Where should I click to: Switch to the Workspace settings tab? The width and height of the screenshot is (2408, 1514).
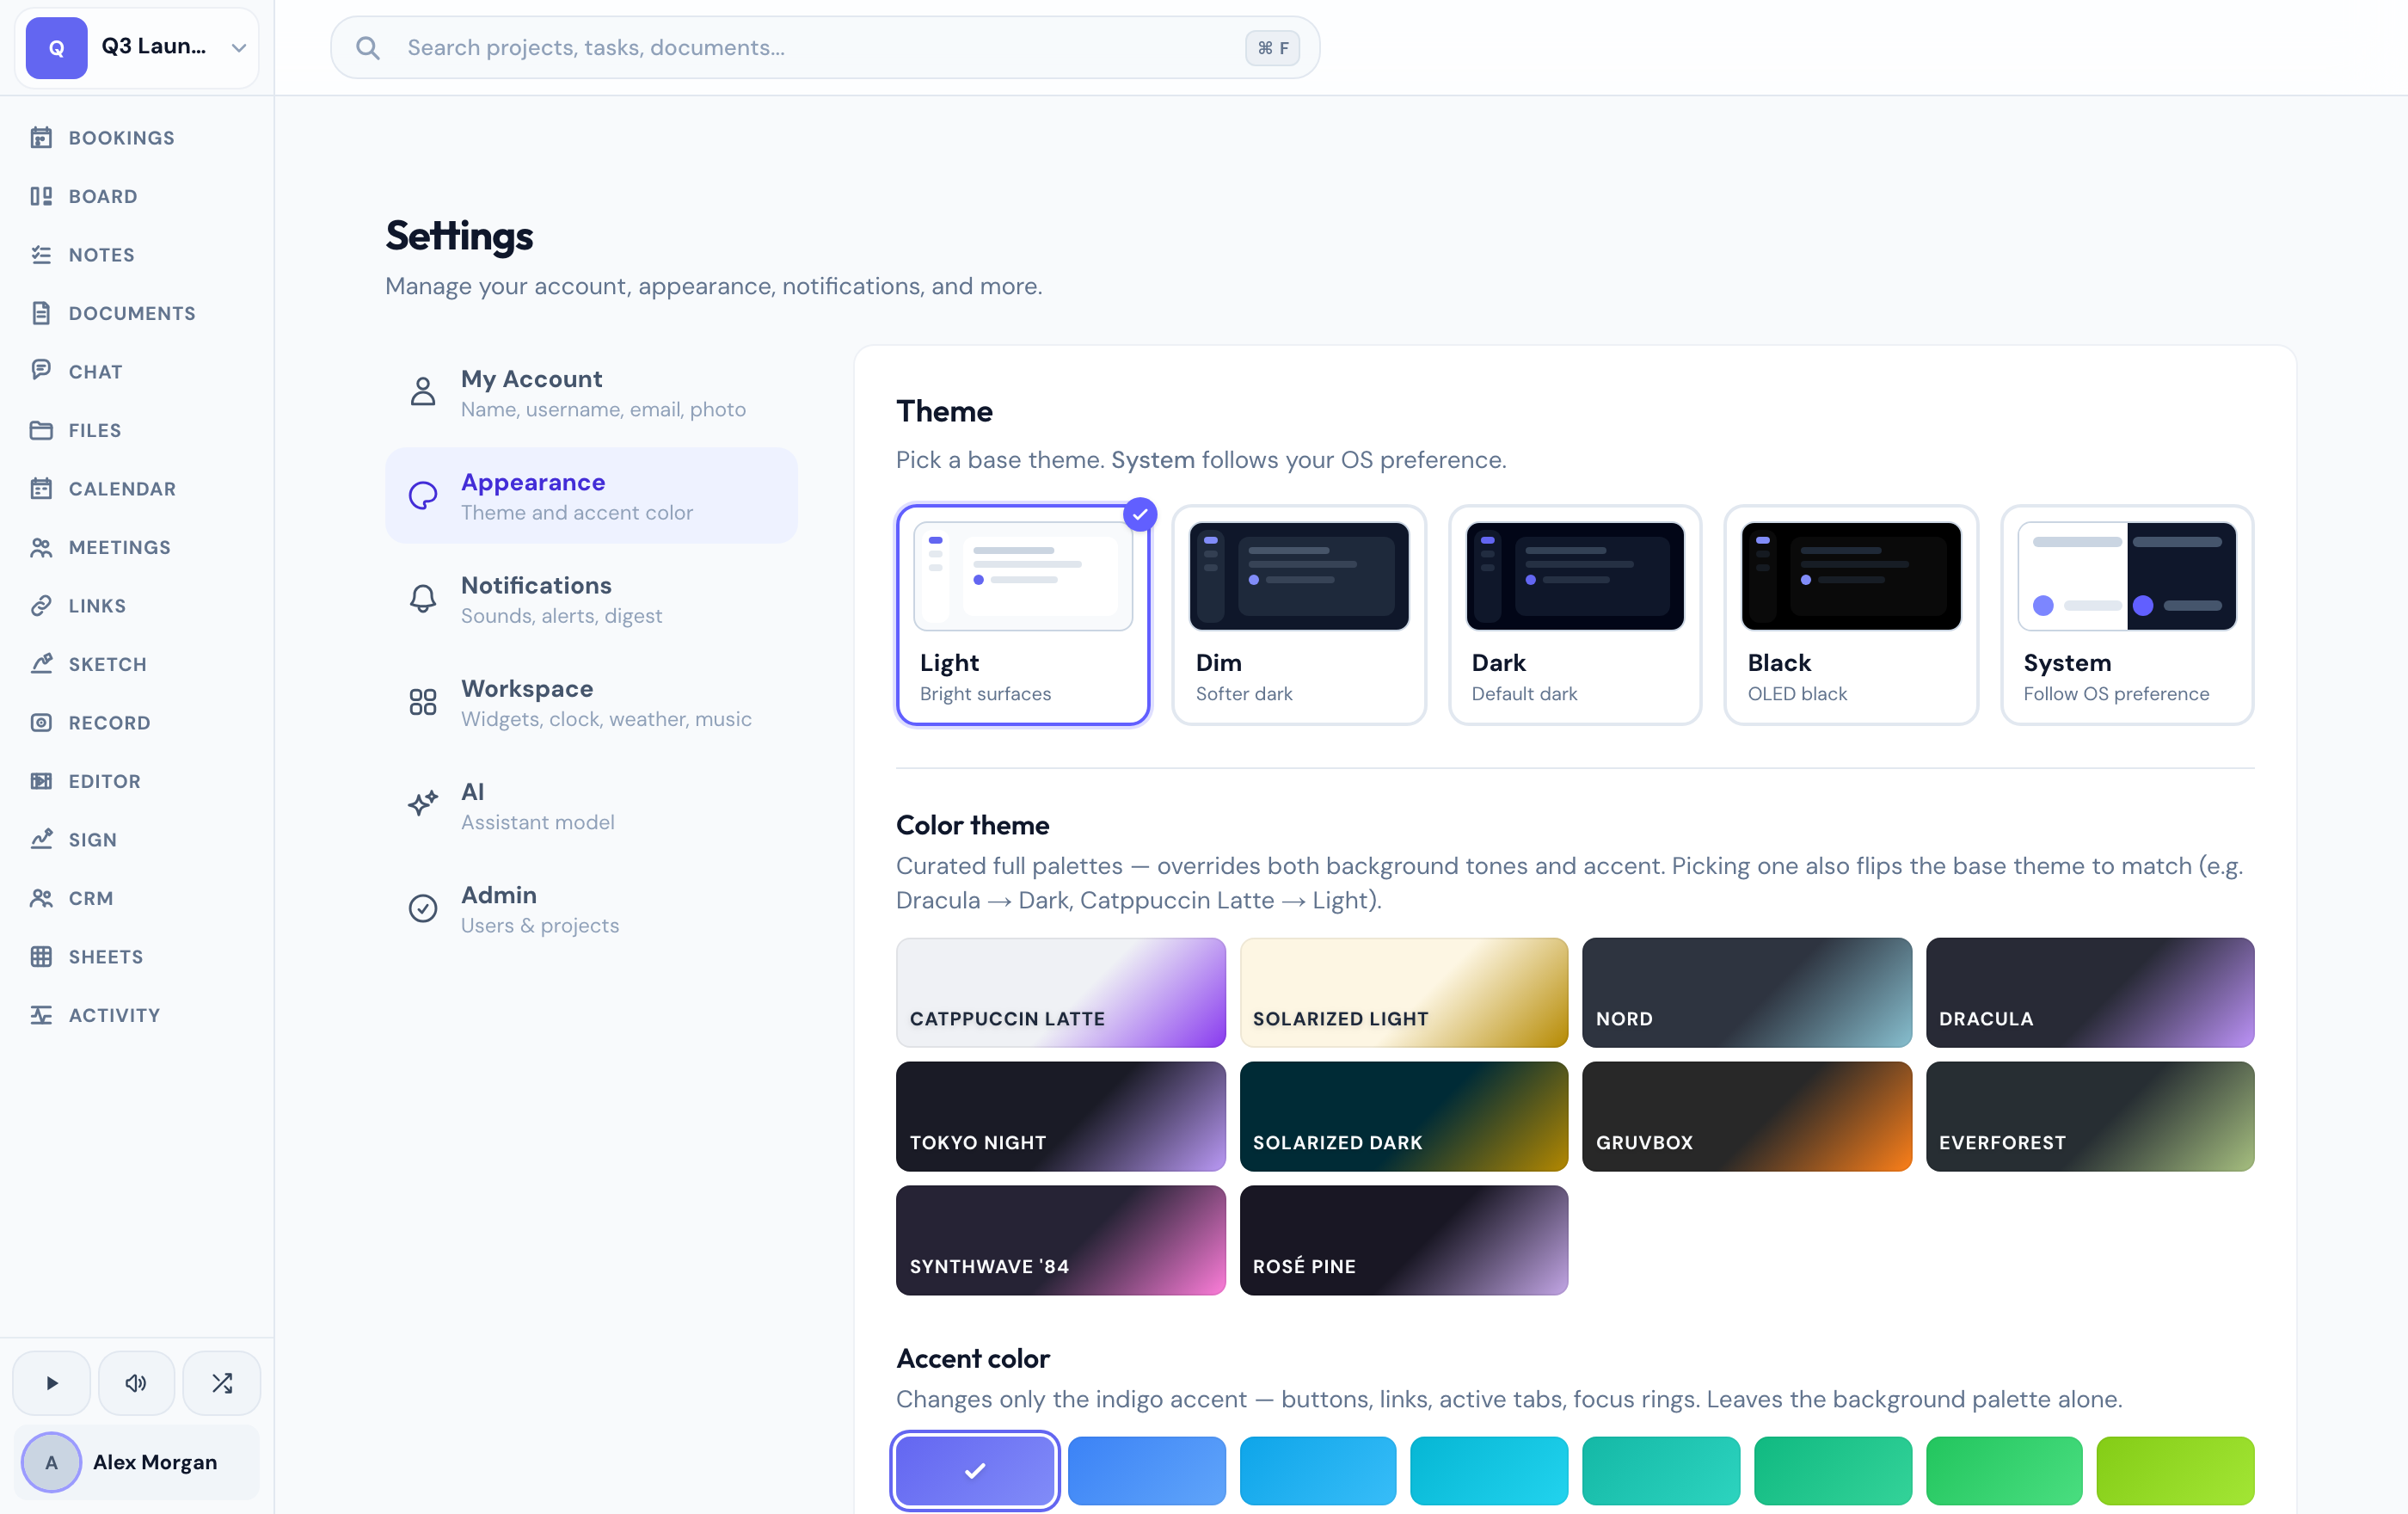591,702
